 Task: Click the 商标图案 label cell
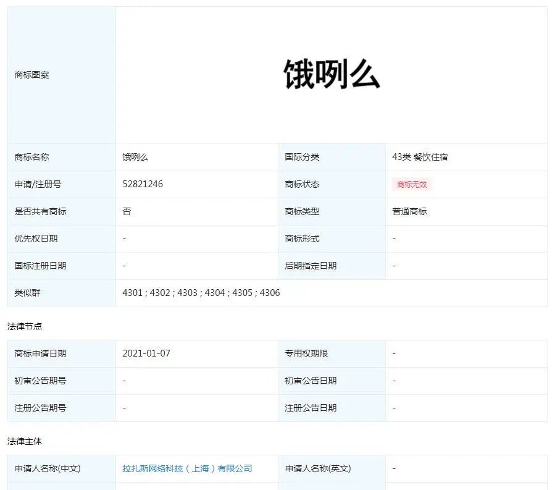[31, 75]
